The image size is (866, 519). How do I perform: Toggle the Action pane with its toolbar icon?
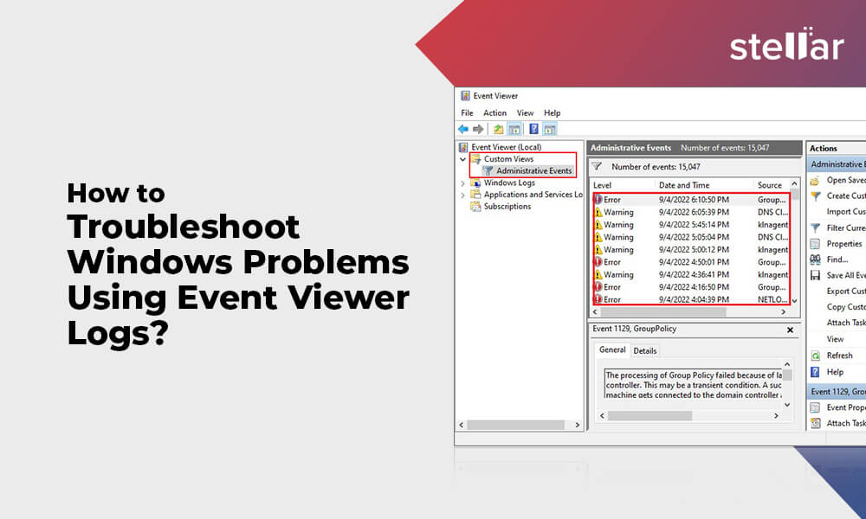click(x=550, y=129)
